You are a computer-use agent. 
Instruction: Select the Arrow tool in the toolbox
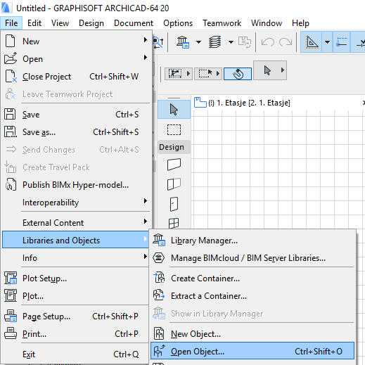[174, 110]
